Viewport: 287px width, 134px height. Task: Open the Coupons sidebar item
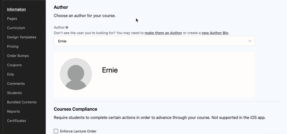14,65
